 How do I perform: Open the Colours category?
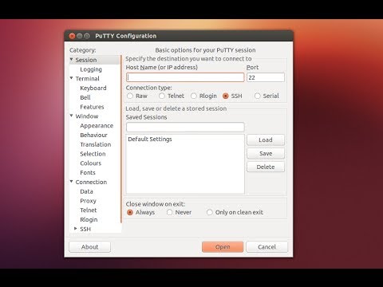tap(91, 163)
